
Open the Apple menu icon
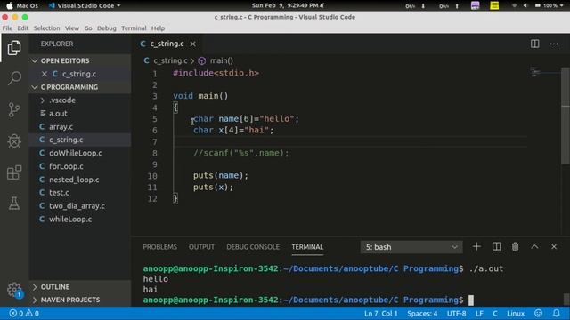click(10, 5)
